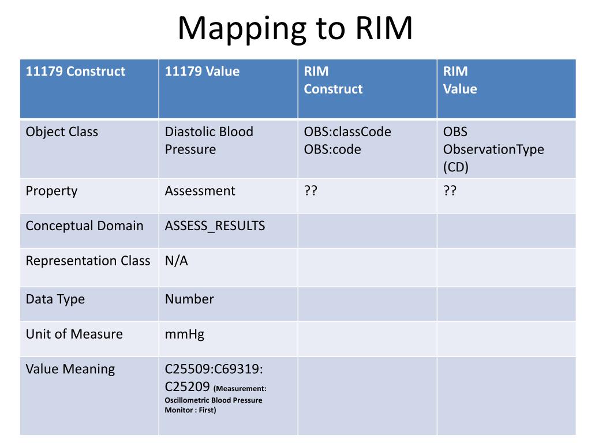This screenshot has height=443, width=591.
Task: Click the empty RIM Construct cell in Conceptual Domain row
Action: coord(368,231)
